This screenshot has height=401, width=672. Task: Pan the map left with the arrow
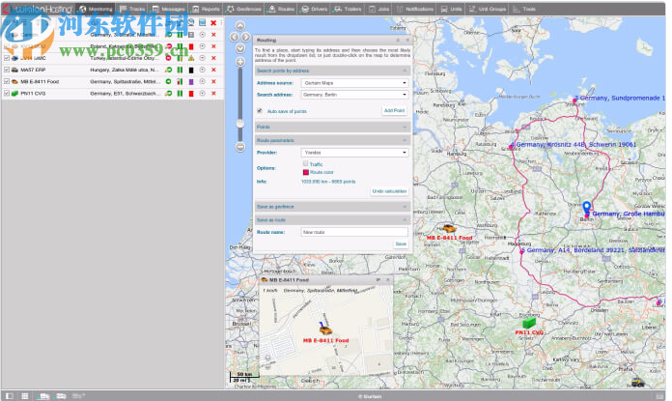235,38
